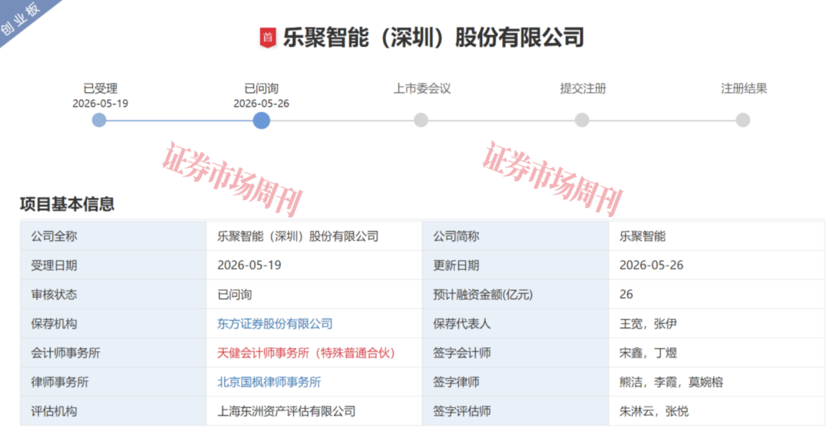Click the 公司全称 label cell
This screenshot has width=829, height=428.
[x=113, y=236]
